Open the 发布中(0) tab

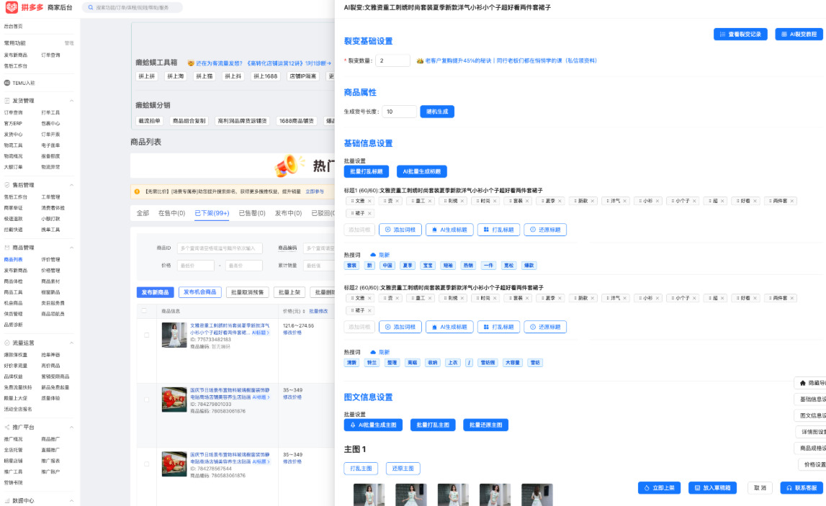click(288, 213)
